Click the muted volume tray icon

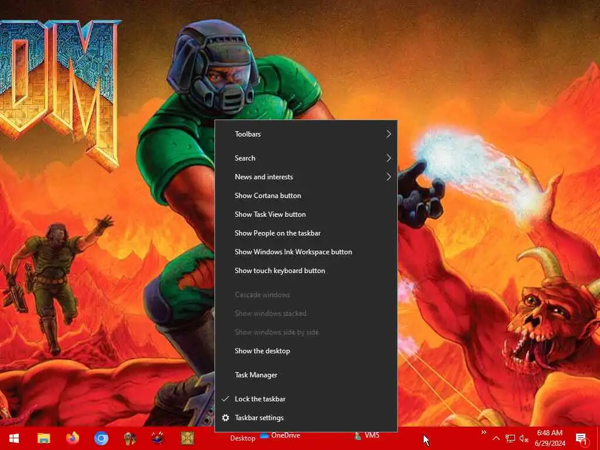(524, 438)
